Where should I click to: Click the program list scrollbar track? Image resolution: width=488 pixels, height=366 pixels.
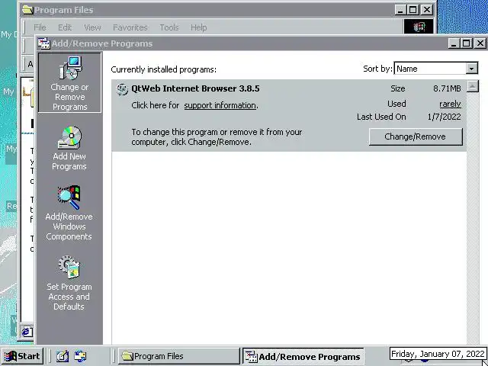[473, 218]
